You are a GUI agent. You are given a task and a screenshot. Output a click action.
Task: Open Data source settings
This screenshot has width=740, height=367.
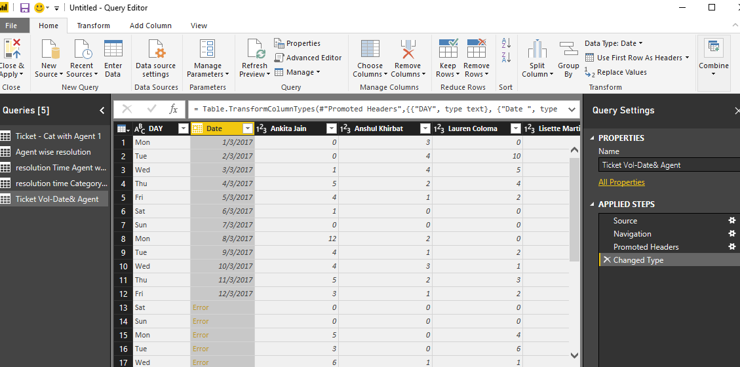click(x=155, y=49)
